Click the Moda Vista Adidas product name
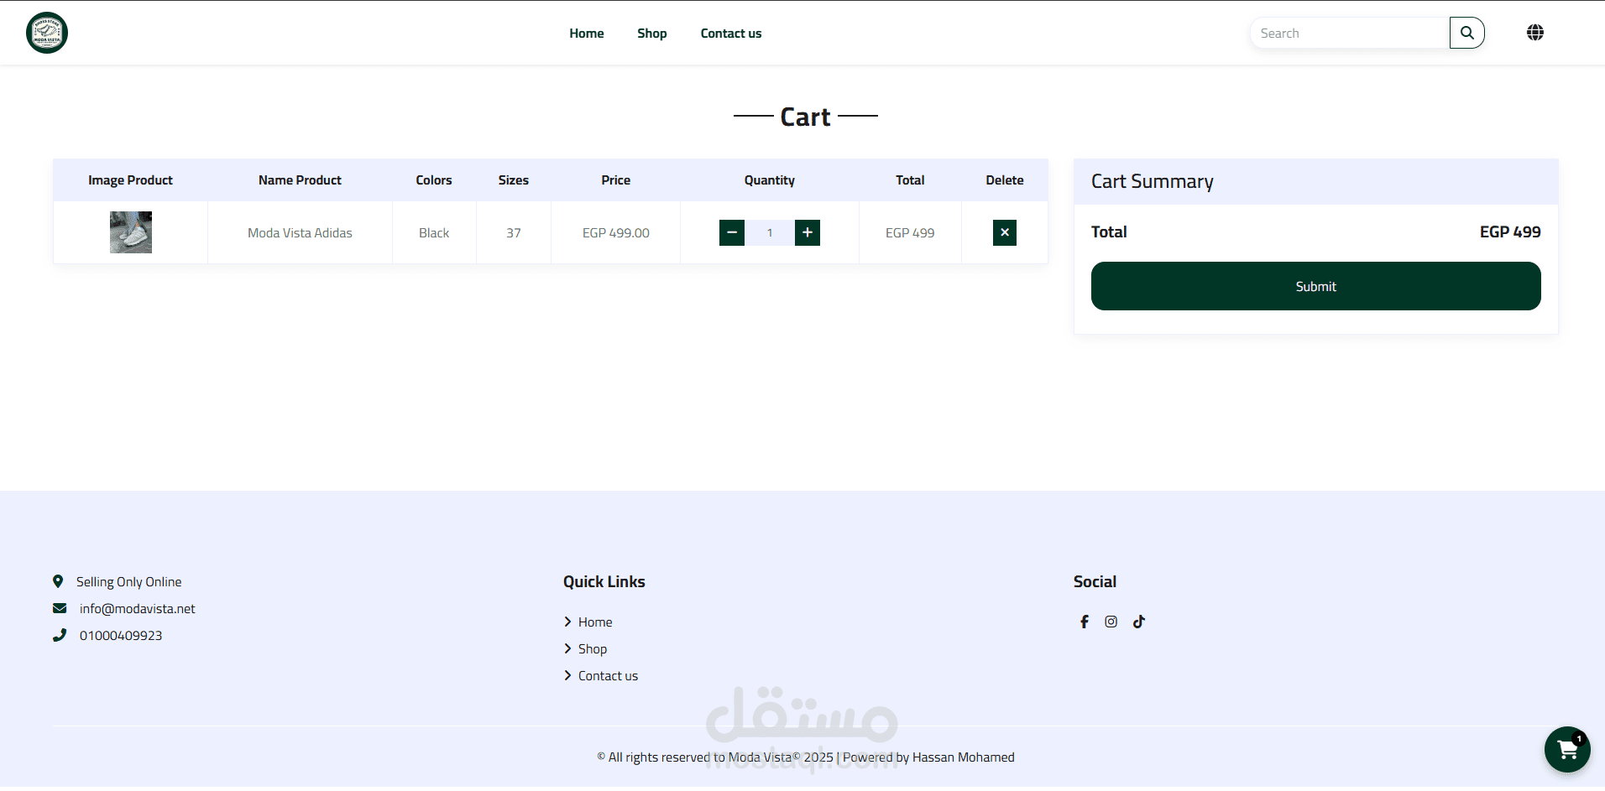This screenshot has width=1605, height=791. click(x=300, y=232)
